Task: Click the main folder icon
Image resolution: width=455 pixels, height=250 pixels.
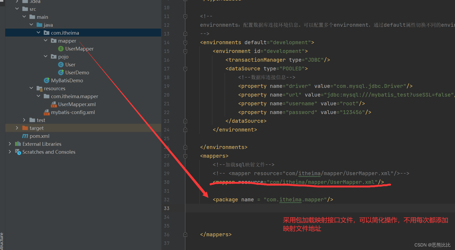Action: [x=32, y=17]
